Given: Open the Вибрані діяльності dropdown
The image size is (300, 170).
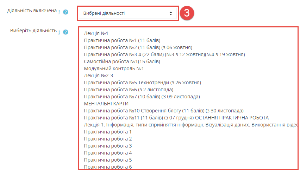Looking at the screenshot, I should pyautogui.click(x=128, y=13).
